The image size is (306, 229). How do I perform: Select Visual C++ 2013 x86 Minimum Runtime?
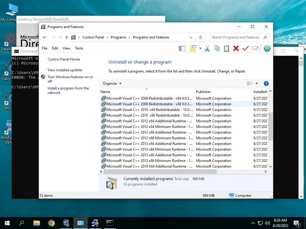(x=184, y=161)
